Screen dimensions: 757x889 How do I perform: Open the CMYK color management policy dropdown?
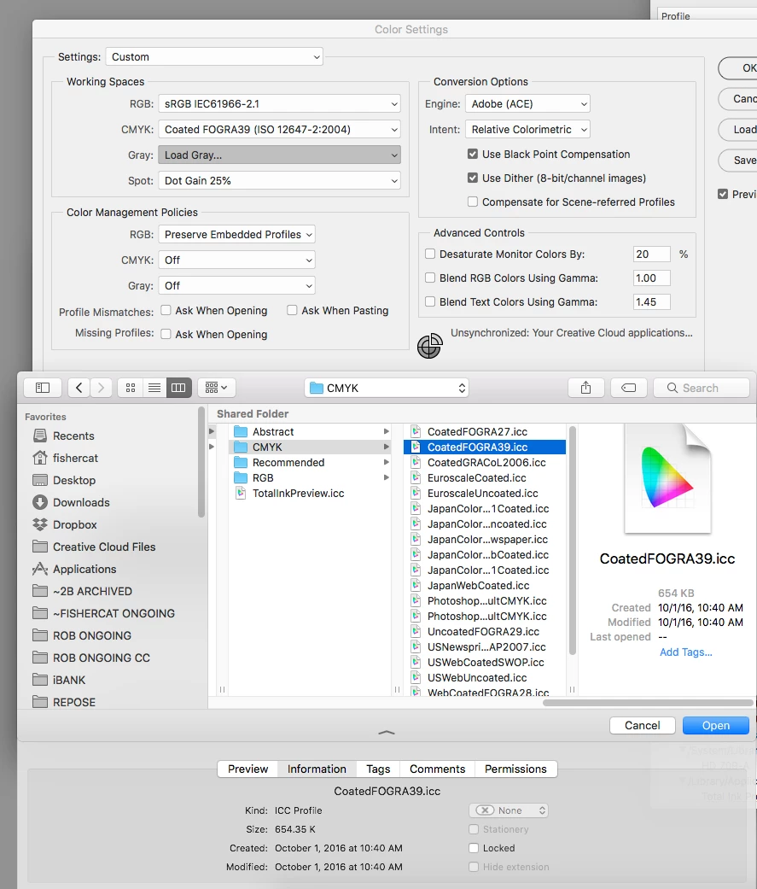[x=237, y=260]
